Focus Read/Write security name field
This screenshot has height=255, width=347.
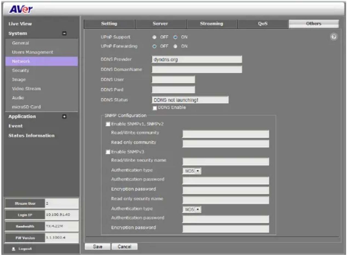[x=226, y=162]
